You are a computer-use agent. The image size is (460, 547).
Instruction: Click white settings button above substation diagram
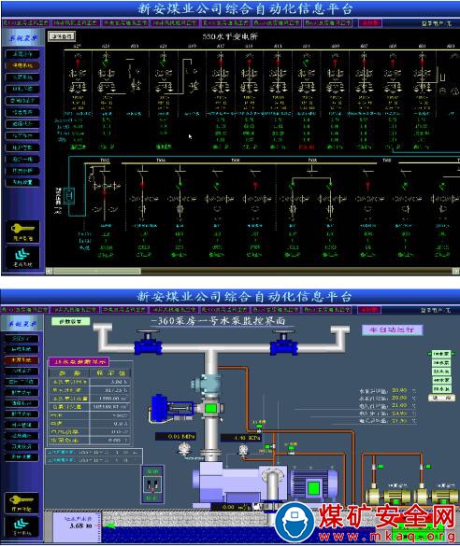point(62,35)
